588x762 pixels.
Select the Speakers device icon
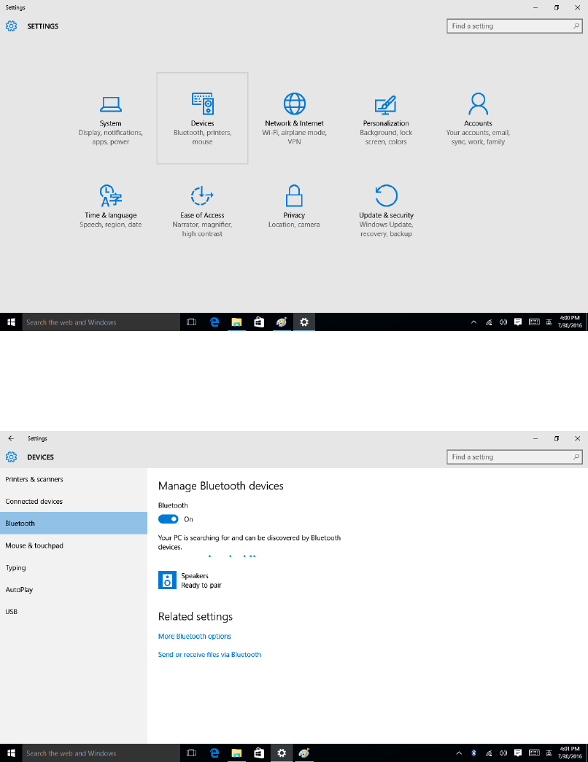tap(167, 580)
